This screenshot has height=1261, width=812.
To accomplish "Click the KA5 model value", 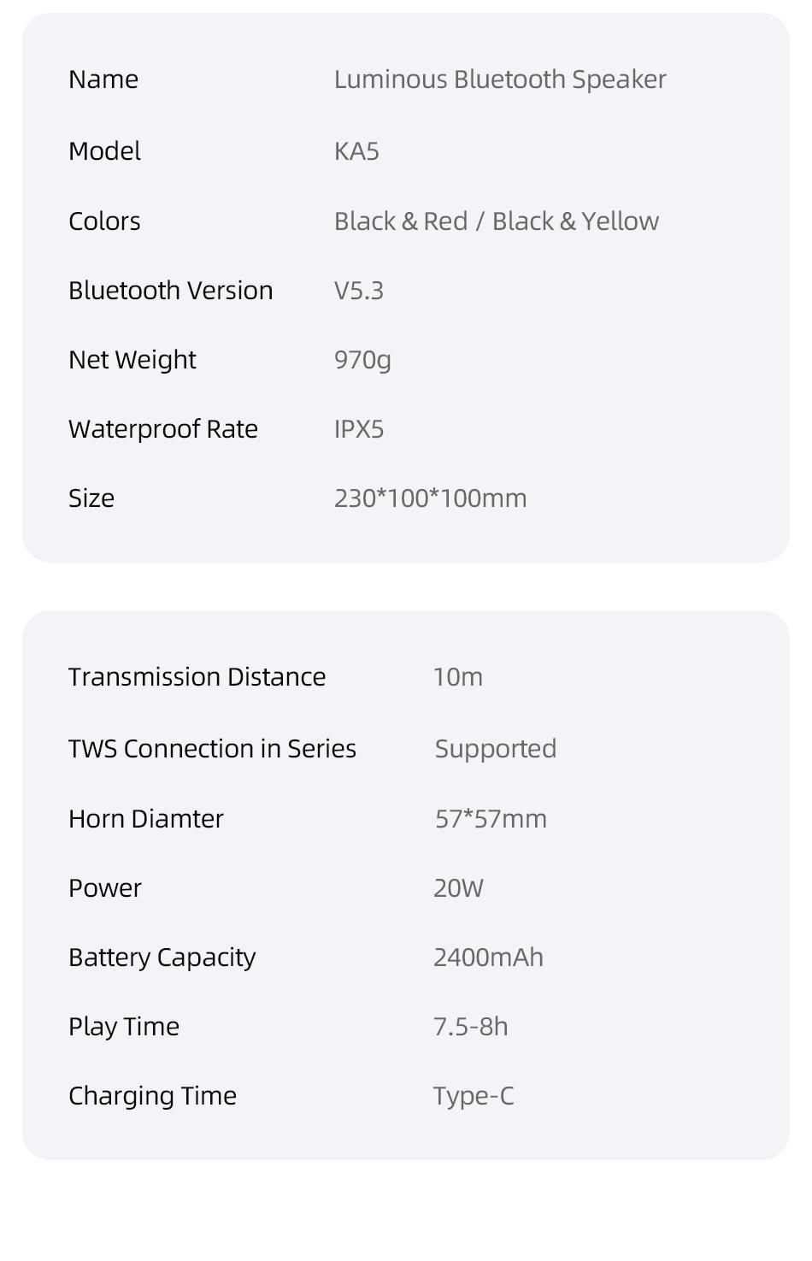I will click(356, 151).
